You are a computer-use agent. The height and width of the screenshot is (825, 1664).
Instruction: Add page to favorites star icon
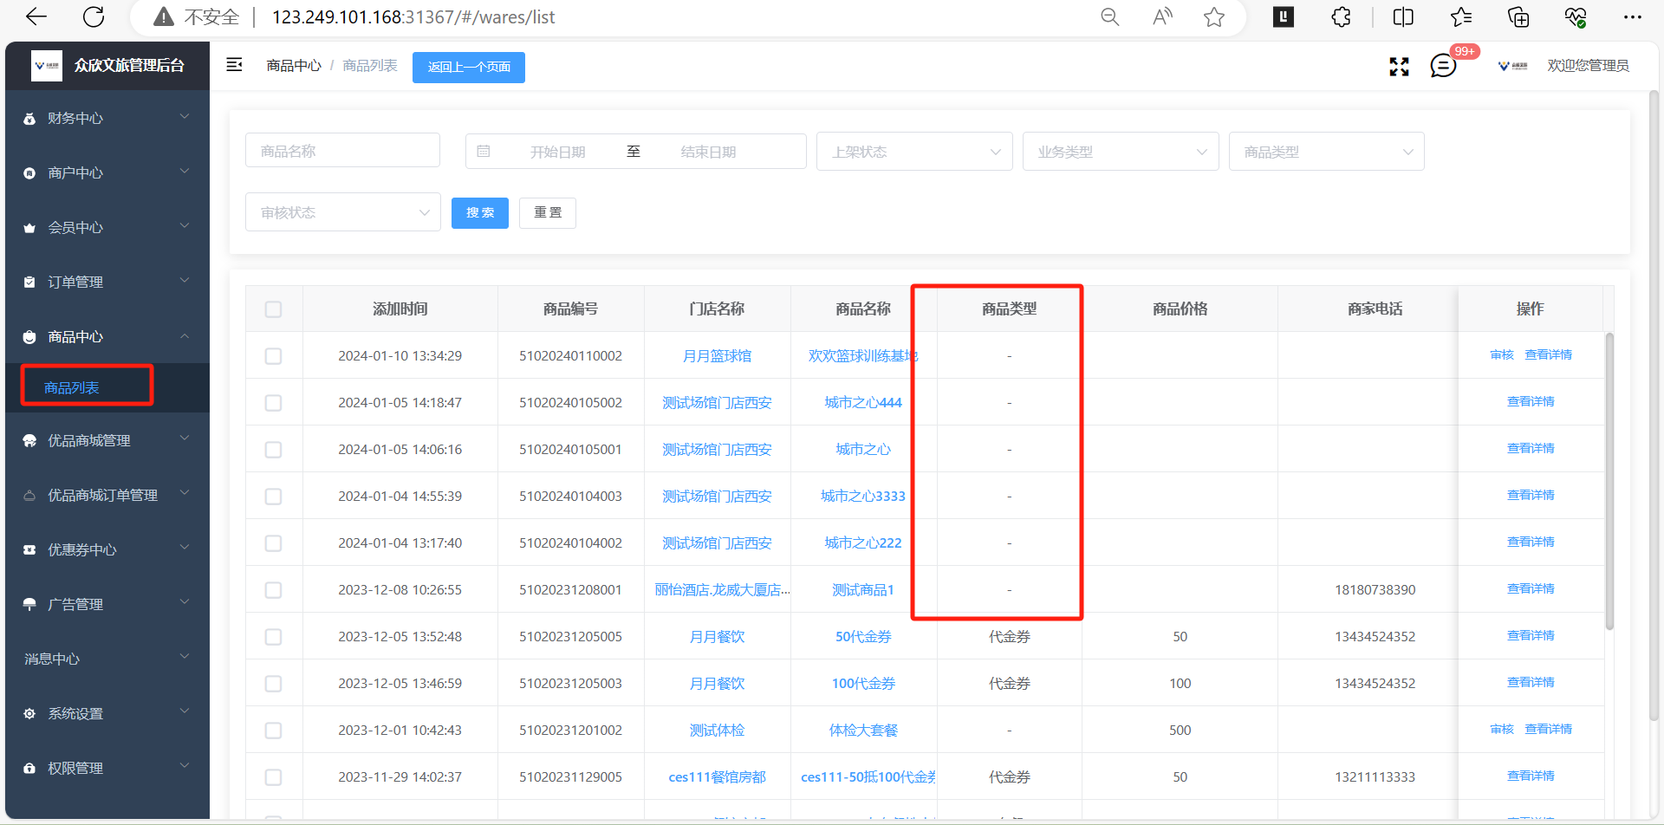pyautogui.click(x=1214, y=17)
